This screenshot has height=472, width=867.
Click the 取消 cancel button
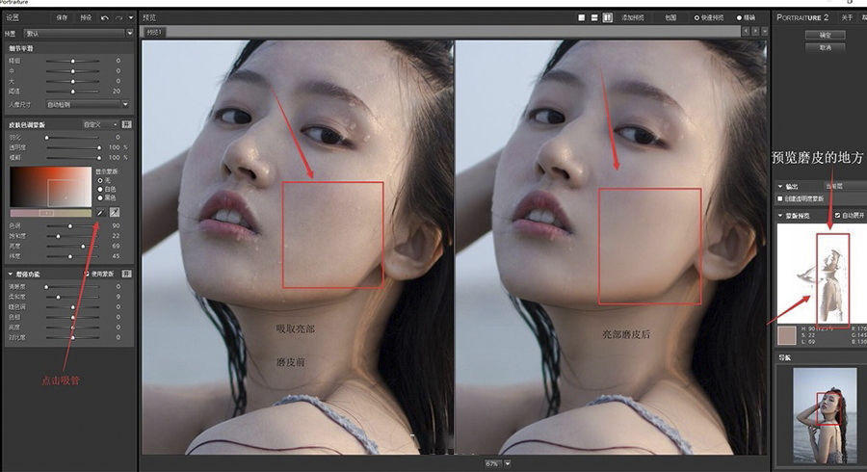tap(825, 47)
